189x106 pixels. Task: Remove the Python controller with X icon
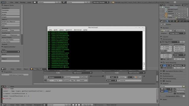click(140, 77)
